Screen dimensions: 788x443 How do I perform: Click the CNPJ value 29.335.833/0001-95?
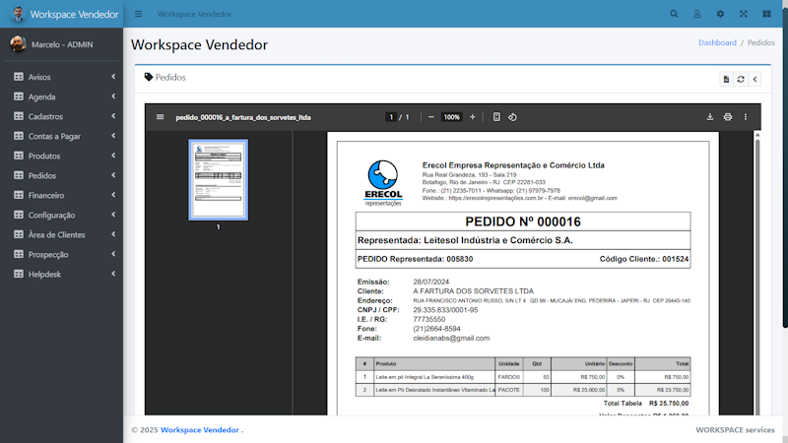(x=445, y=310)
